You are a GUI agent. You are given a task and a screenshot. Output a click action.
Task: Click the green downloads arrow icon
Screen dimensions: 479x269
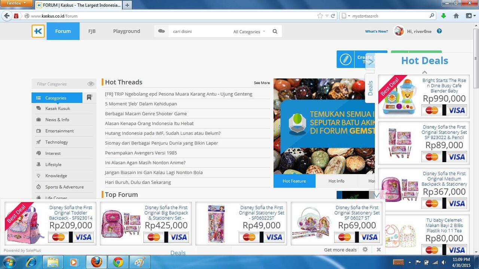pos(443,16)
